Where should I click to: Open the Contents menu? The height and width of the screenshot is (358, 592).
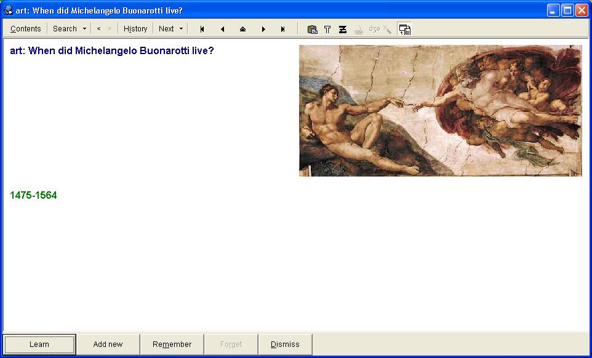pyautogui.click(x=26, y=29)
